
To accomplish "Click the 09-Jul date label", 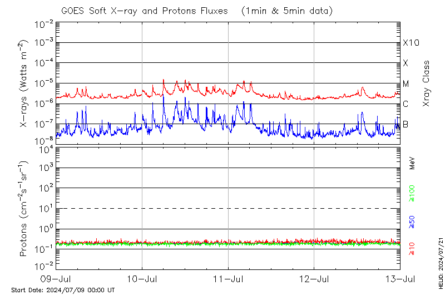I will tap(56, 278).
